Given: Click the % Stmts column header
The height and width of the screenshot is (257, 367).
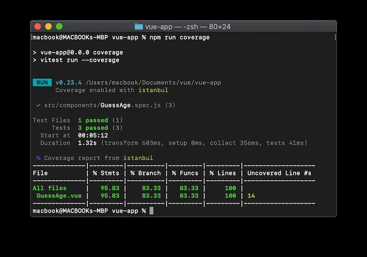Looking at the screenshot, I should [x=106, y=173].
